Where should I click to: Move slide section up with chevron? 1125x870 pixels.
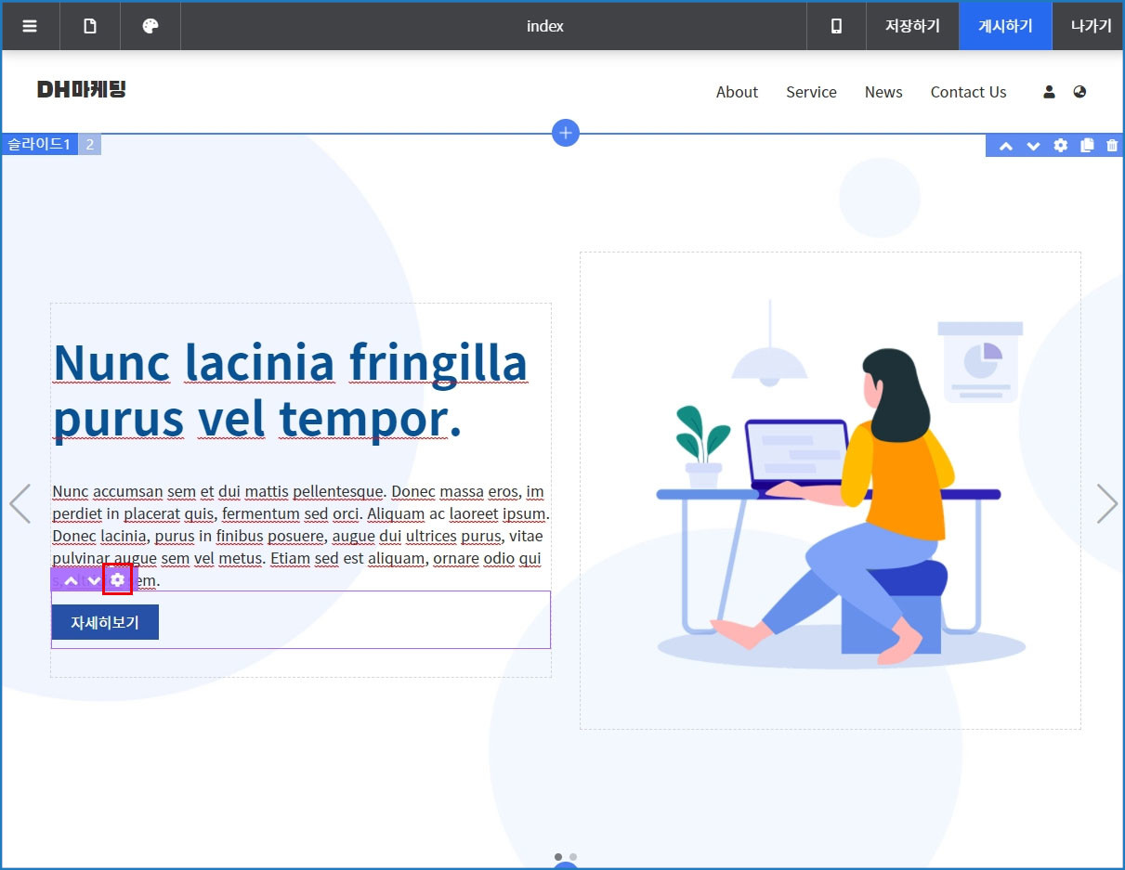point(1006,146)
